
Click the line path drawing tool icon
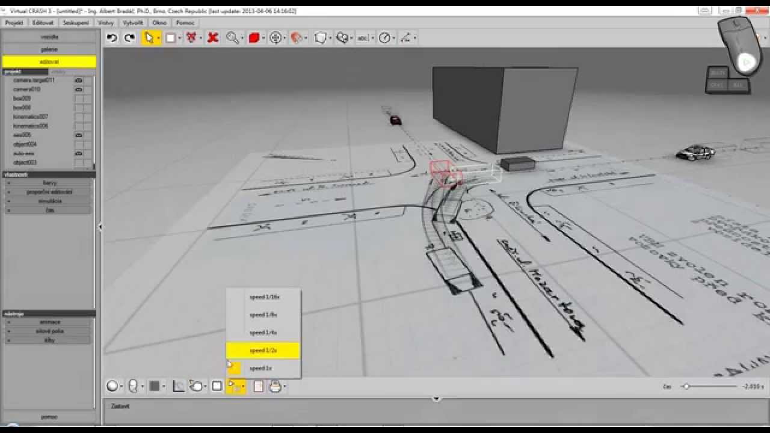tap(405, 38)
